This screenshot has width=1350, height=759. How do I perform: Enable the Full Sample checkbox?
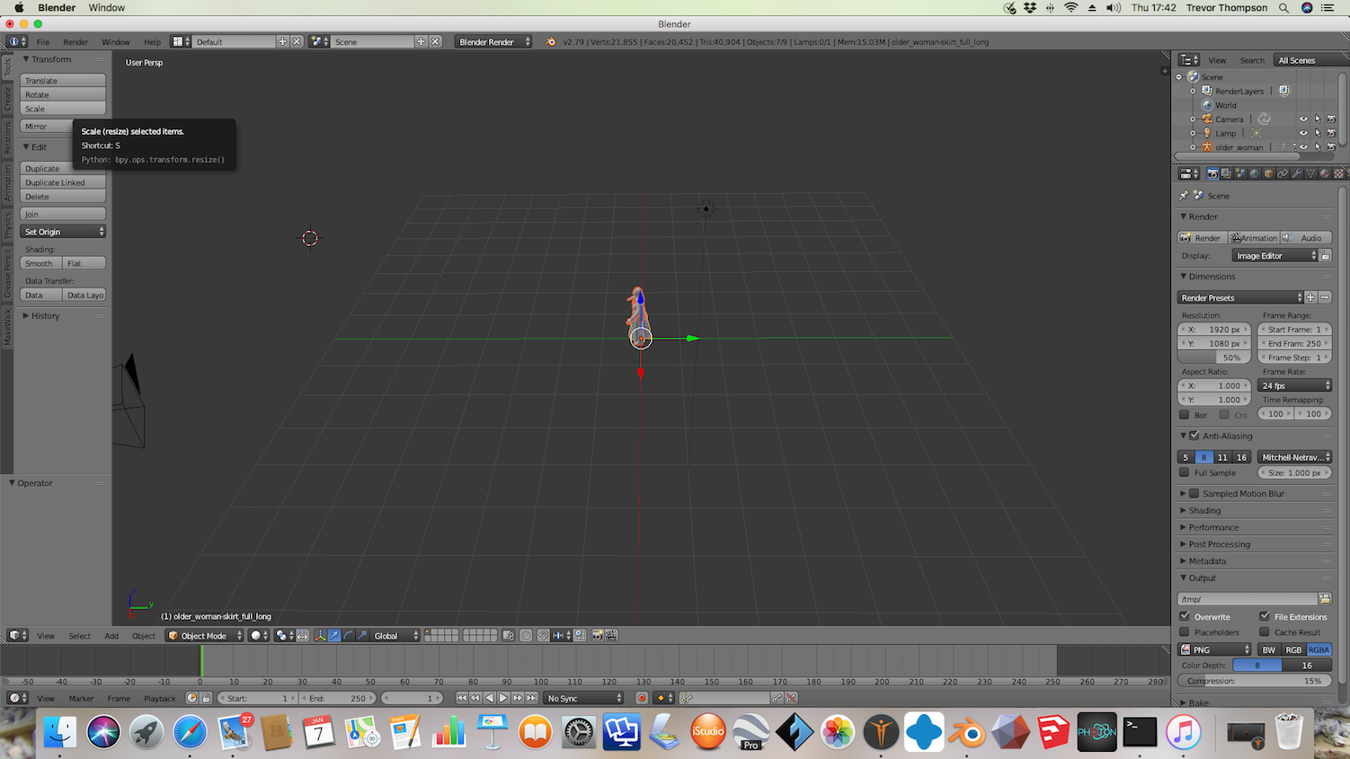1185,472
